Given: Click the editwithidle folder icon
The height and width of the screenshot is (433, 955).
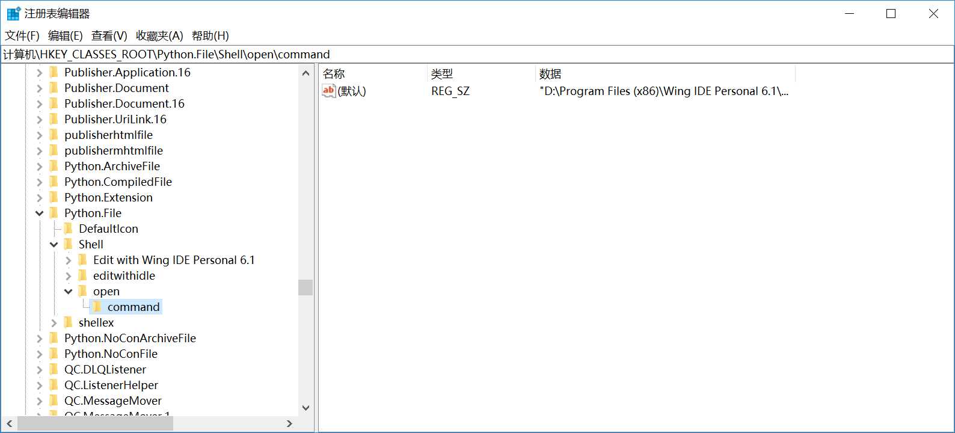Looking at the screenshot, I should (x=82, y=275).
